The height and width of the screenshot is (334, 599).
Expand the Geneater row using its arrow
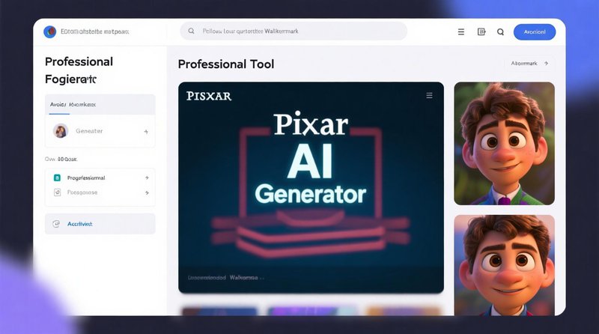pyautogui.click(x=145, y=132)
